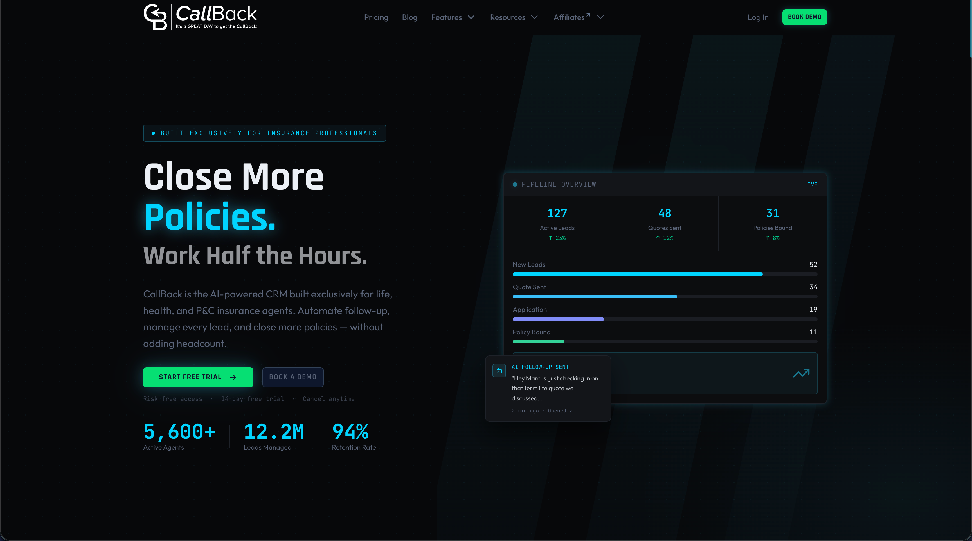Click Start Free Trial
Viewport: 972px width, 541px height.
(x=198, y=377)
